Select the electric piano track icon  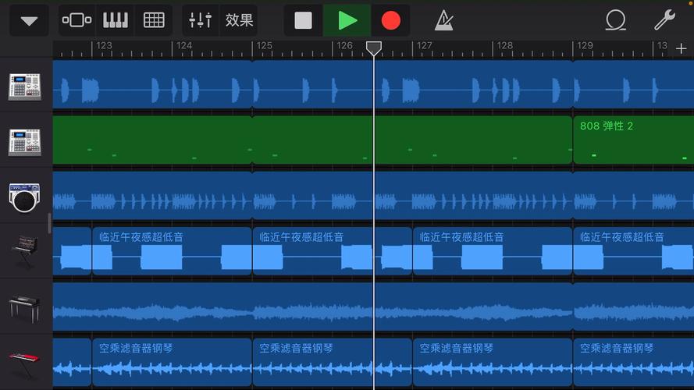pos(25,308)
